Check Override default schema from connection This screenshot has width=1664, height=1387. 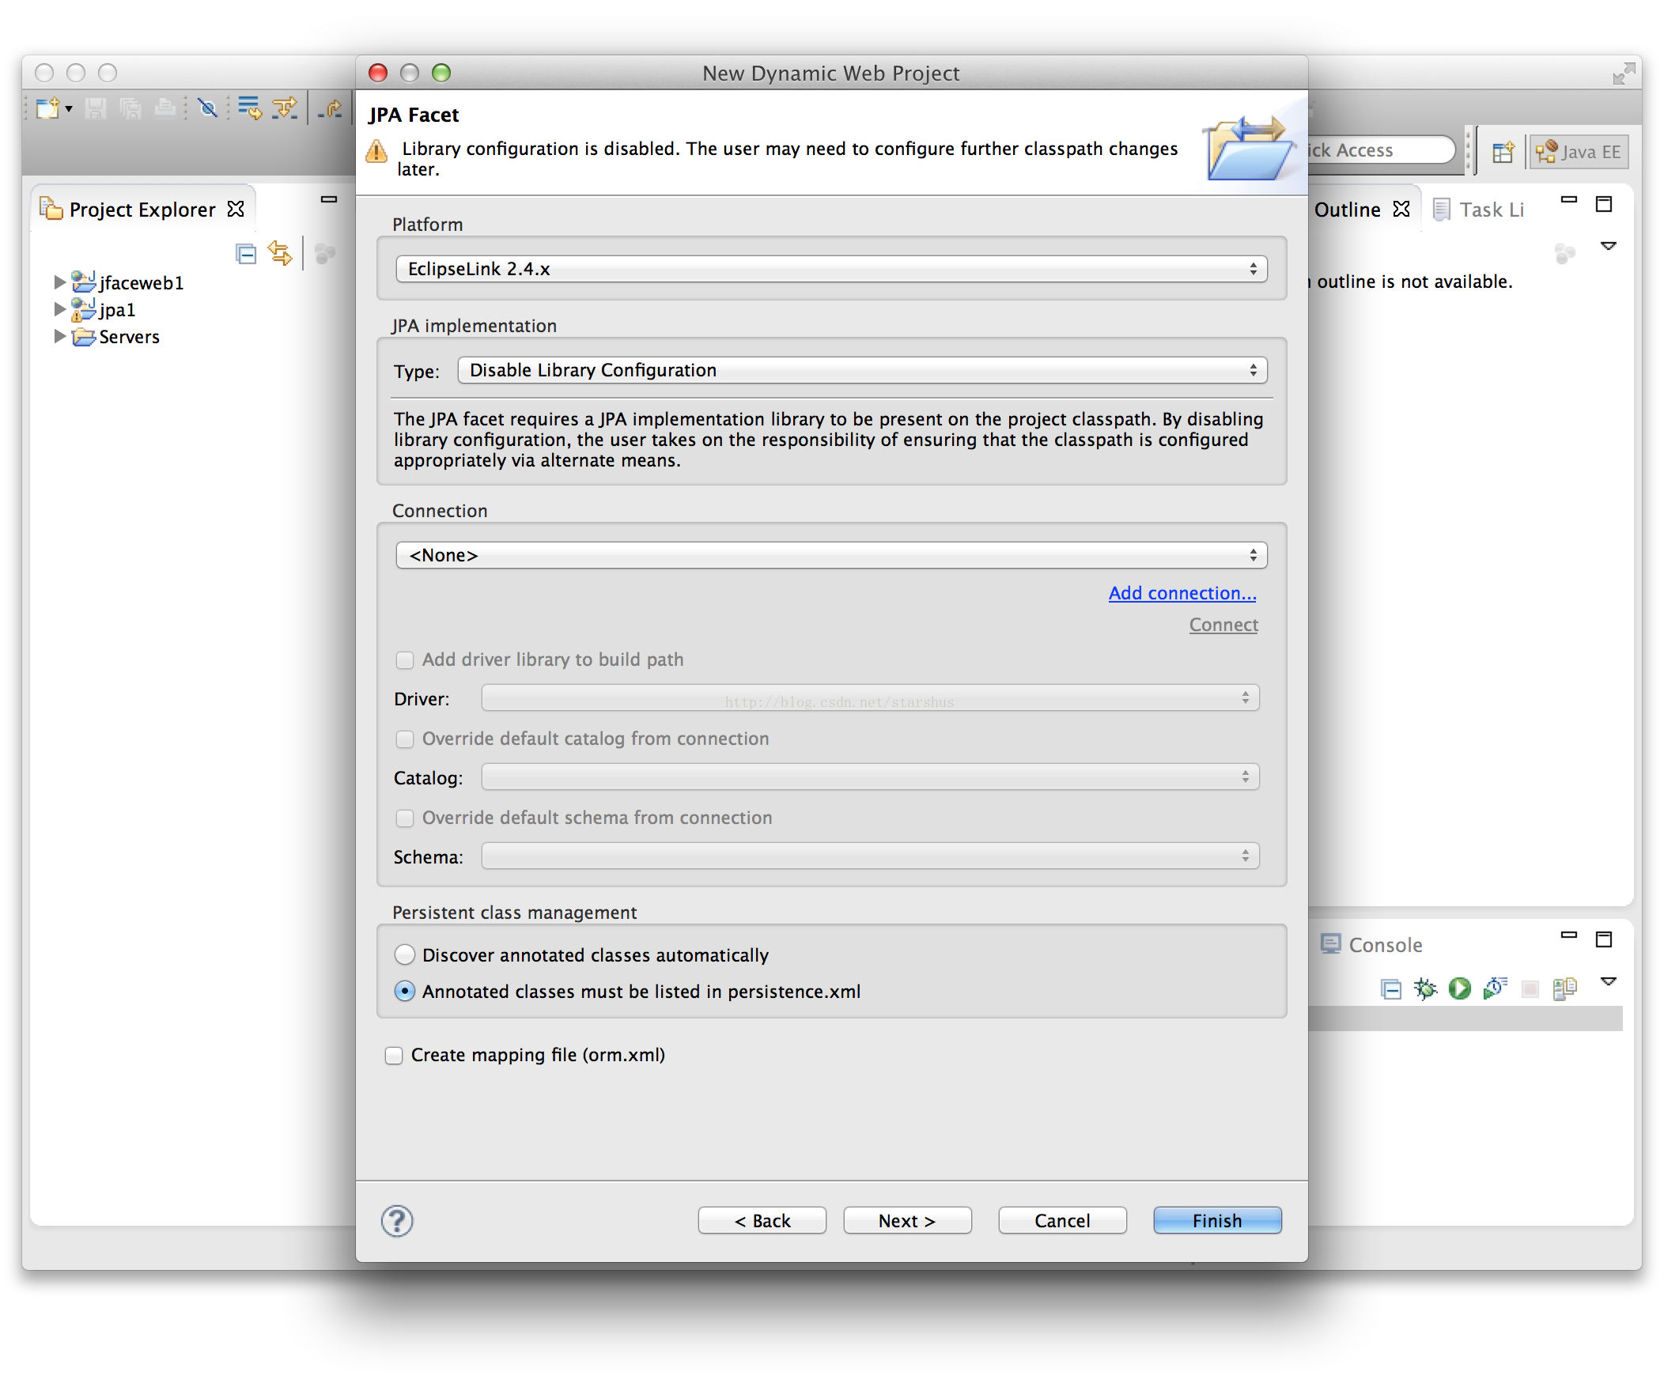point(405,818)
